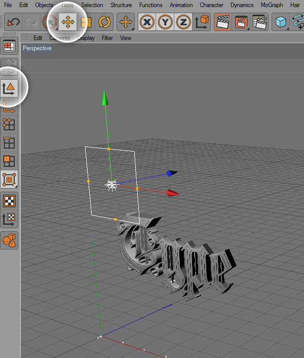The height and width of the screenshot is (358, 304).
Task: Open the File menu
Action: (x=8, y=5)
